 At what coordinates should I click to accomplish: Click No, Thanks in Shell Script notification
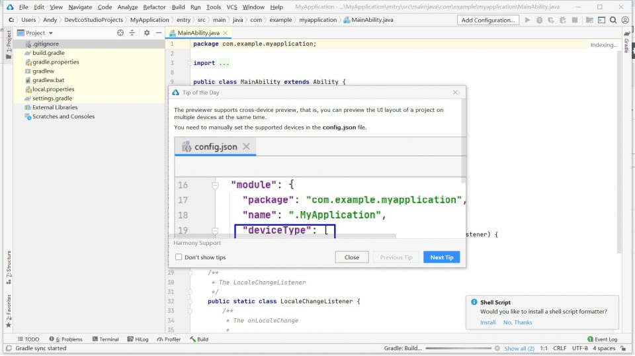(x=517, y=322)
